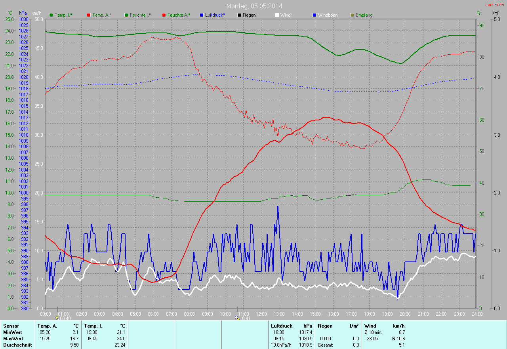Click the Temp. I. green legend swatch
This screenshot has width=507, height=349.
click(x=51, y=15)
